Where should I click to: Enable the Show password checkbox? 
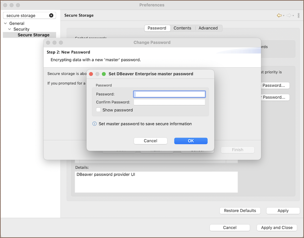click(x=98, y=110)
